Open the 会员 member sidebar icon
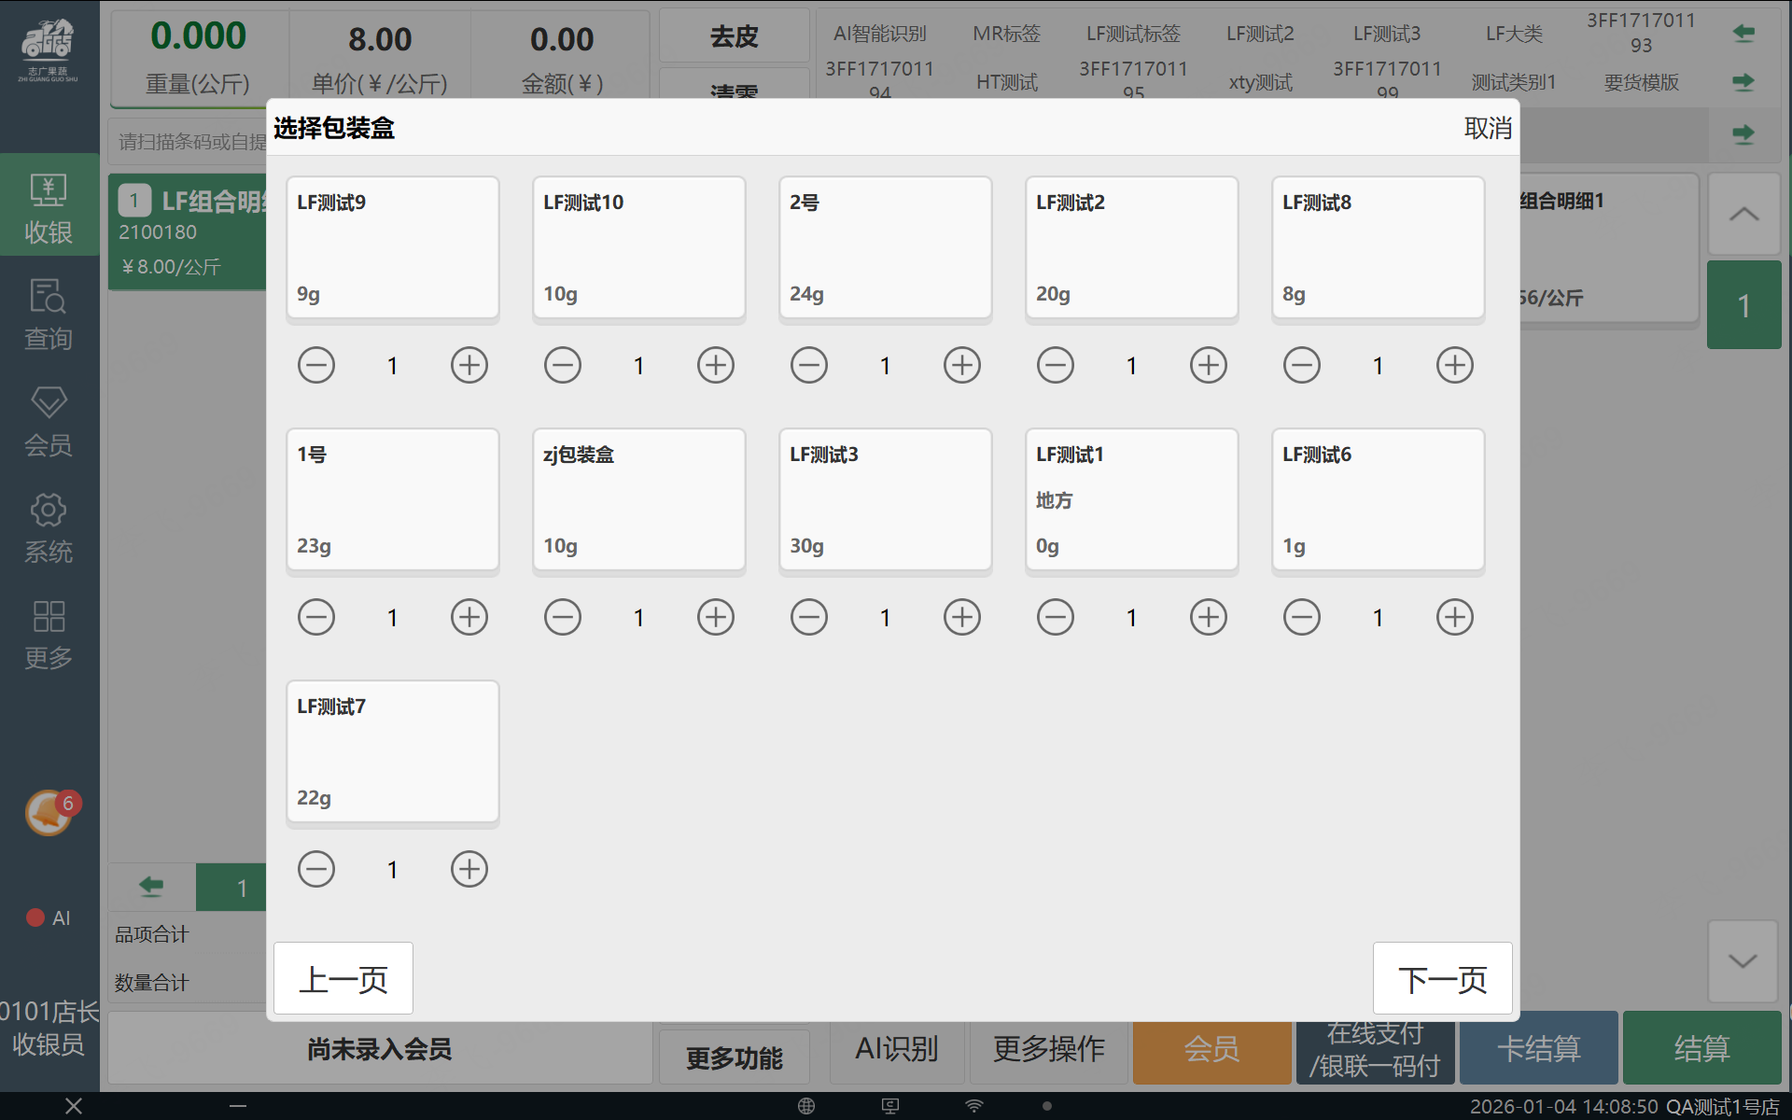 click(49, 421)
